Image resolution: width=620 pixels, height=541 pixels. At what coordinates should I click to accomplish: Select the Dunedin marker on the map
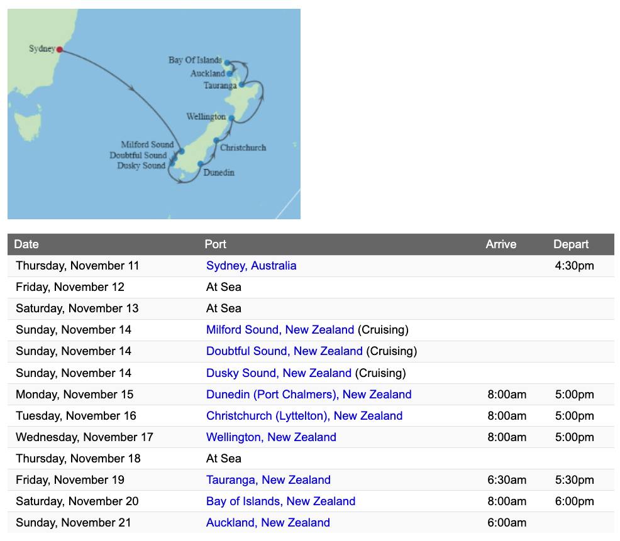201,164
